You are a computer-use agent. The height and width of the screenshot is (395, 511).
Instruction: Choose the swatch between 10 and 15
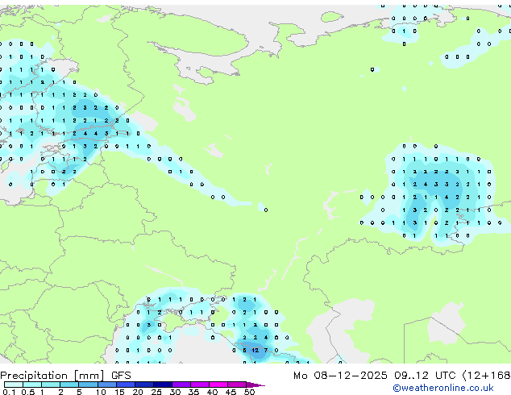[107, 385]
